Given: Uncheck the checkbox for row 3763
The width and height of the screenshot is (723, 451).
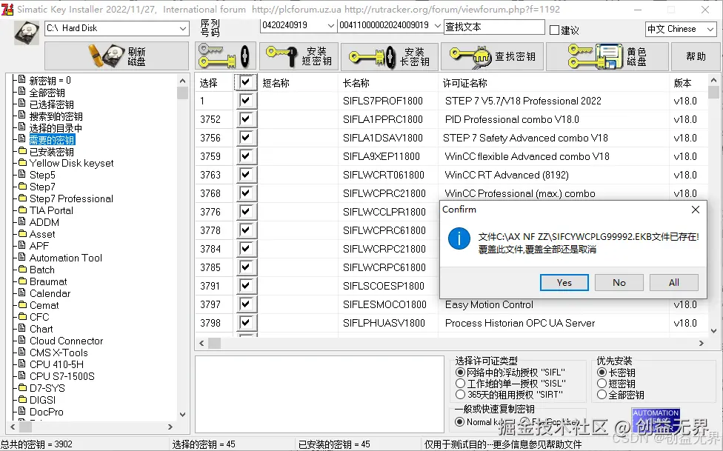Looking at the screenshot, I should tap(245, 174).
